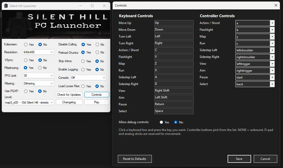Click the Turn Right keyboard box

174,43
